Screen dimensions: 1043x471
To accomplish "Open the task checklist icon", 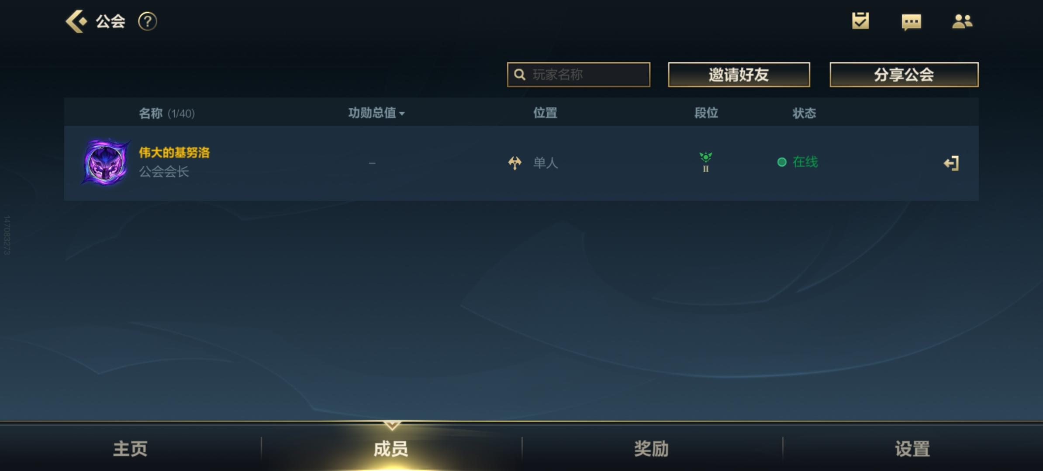I will pos(860,21).
